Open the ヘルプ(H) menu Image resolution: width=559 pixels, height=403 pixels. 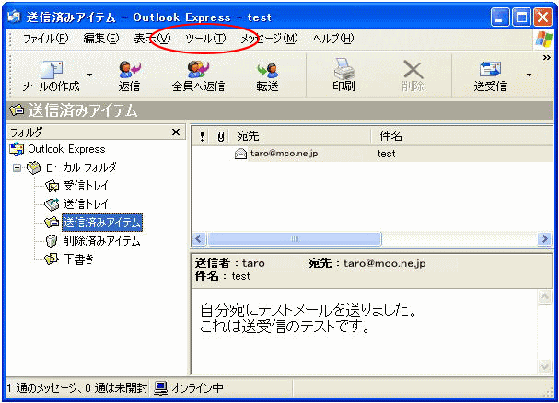point(333,39)
